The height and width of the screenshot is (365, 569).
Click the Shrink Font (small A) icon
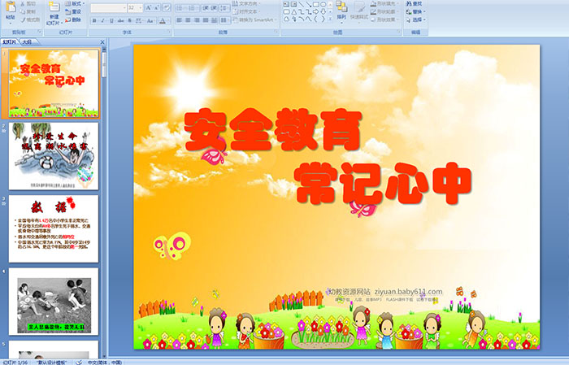[157, 7]
